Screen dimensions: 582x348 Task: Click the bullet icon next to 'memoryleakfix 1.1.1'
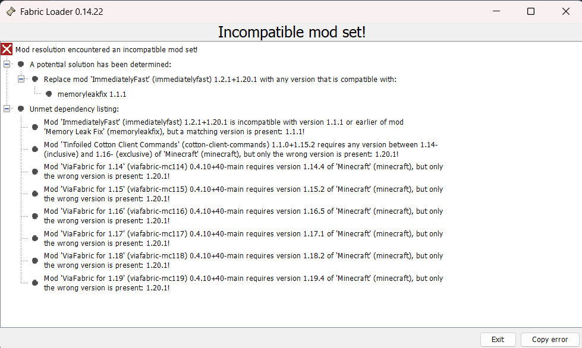click(48, 94)
